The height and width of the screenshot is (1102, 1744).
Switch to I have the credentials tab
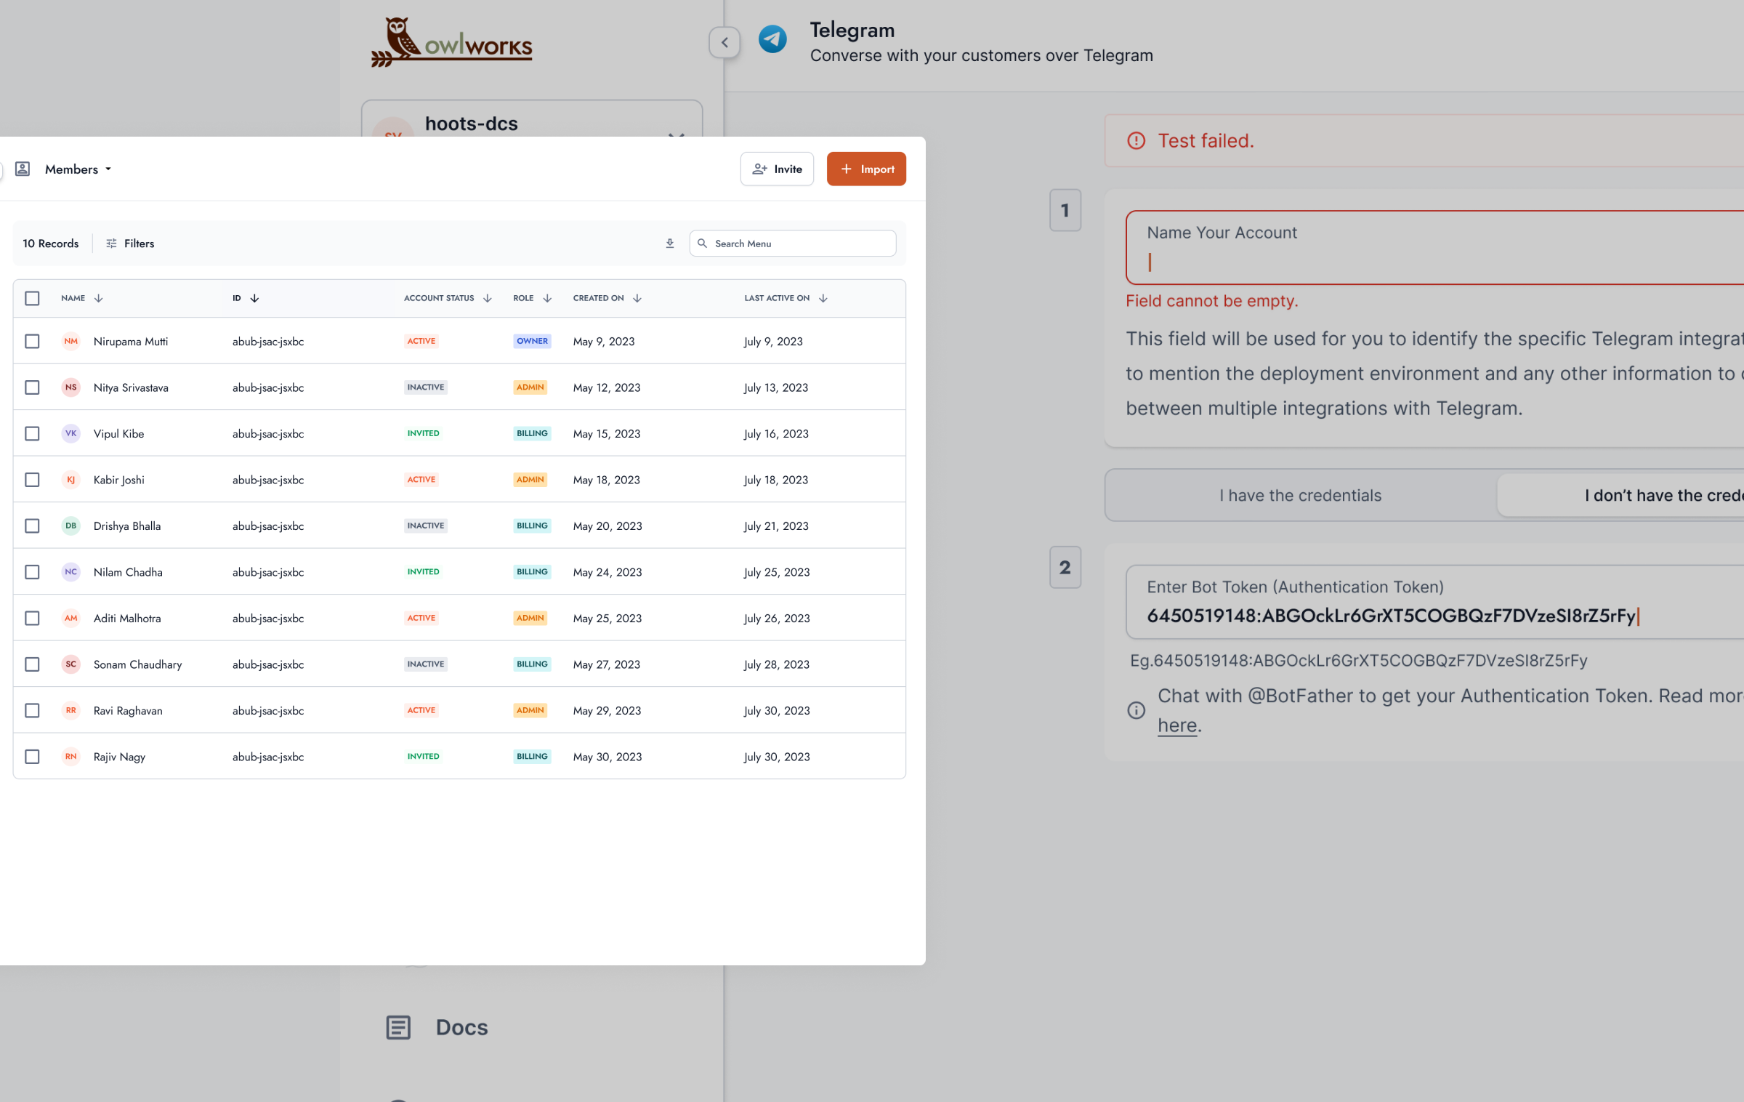coord(1300,496)
